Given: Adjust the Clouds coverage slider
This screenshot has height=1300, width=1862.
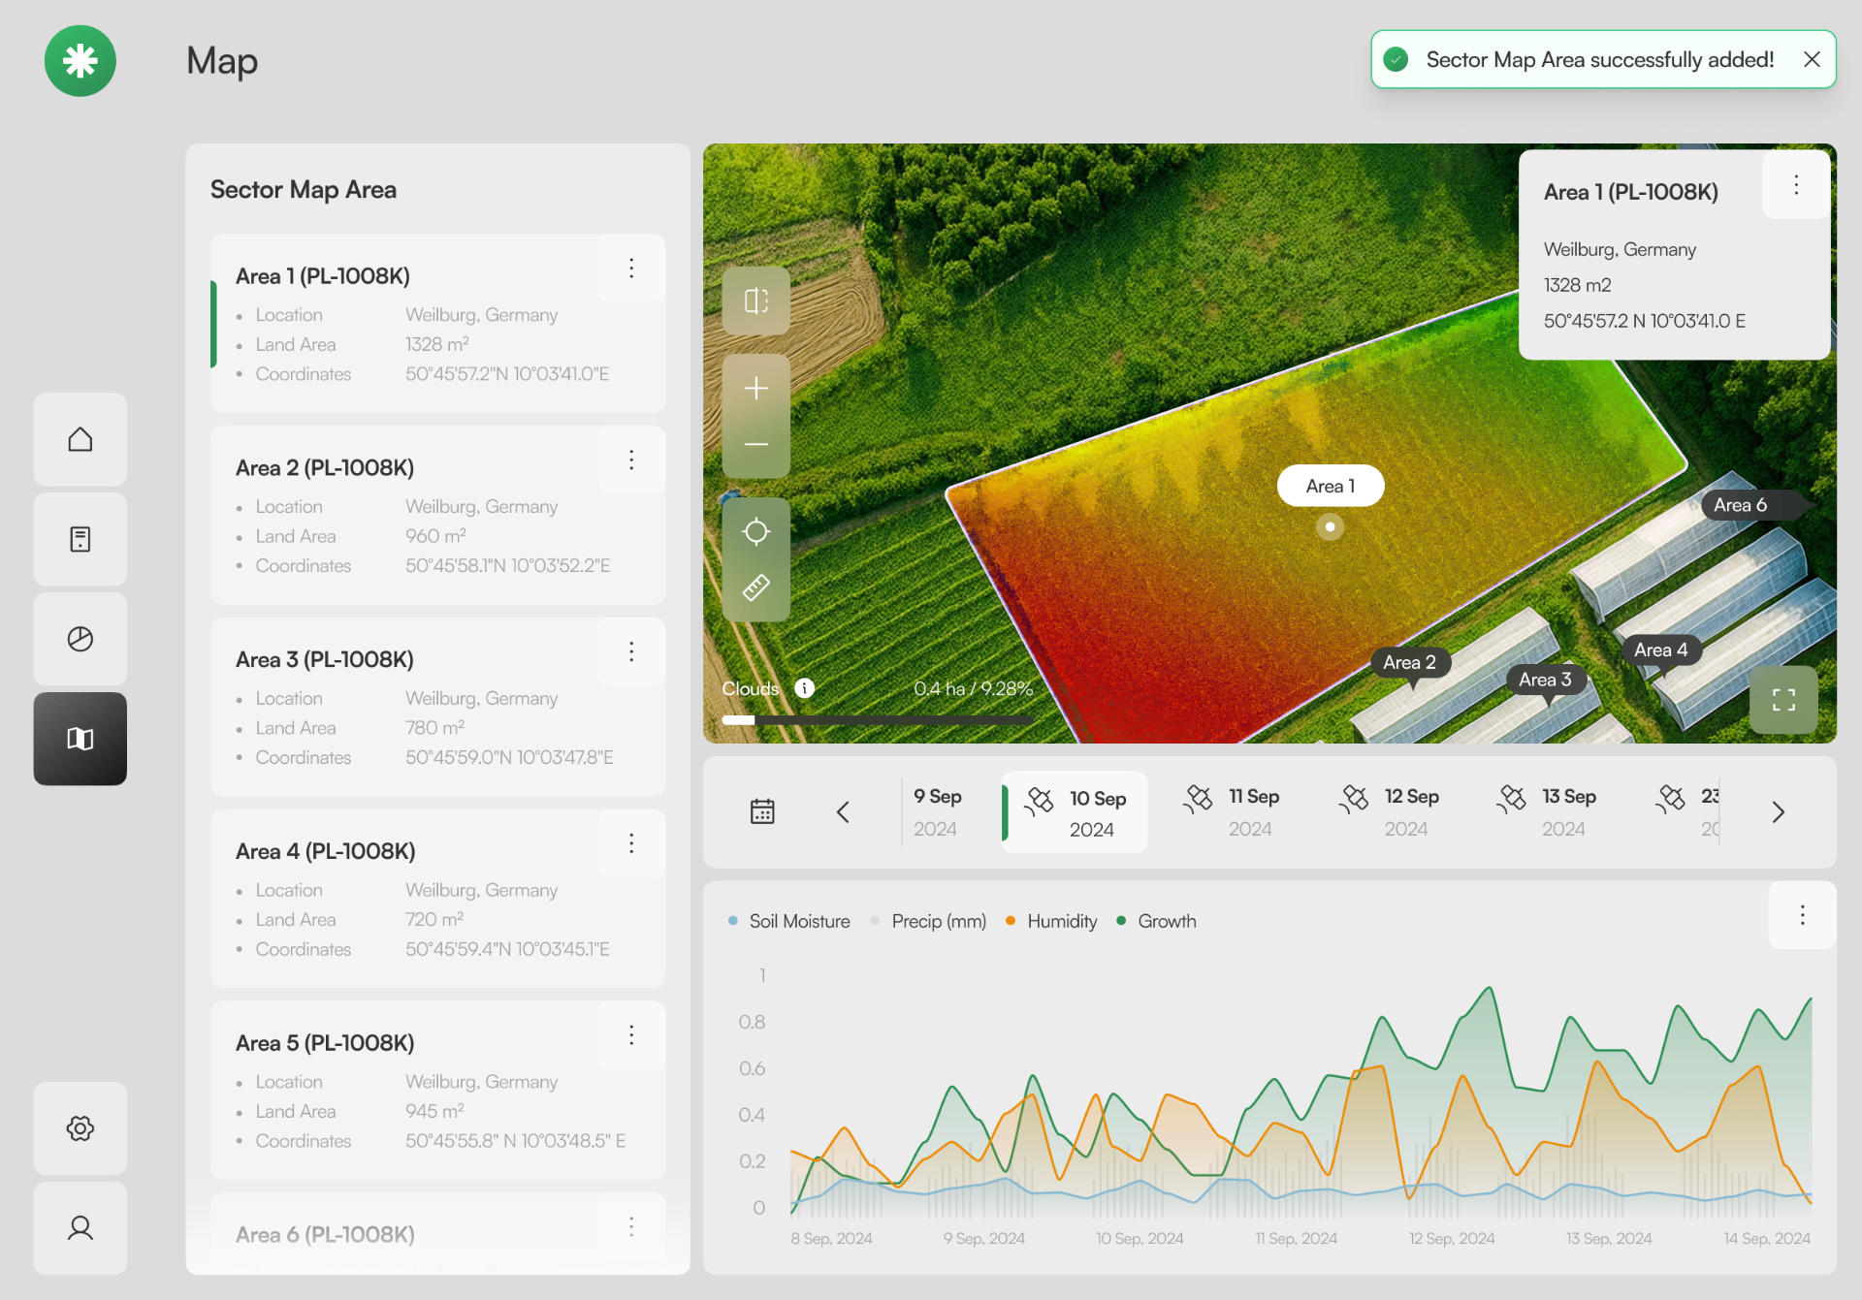Looking at the screenshot, I should pyautogui.click(x=878, y=720).
